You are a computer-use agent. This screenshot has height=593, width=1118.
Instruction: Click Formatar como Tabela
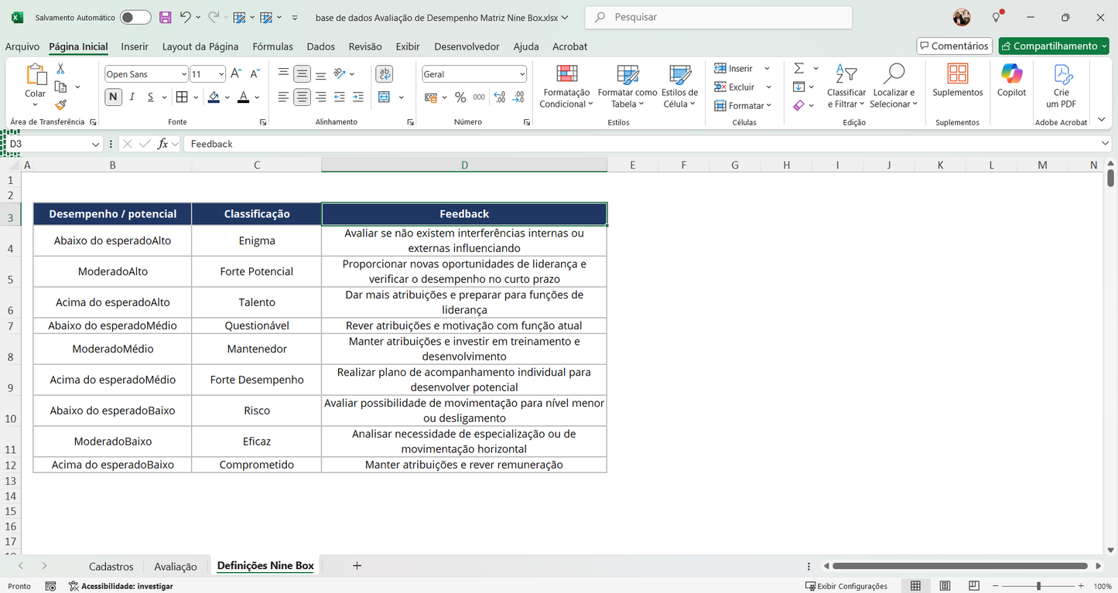coord(627,87)
